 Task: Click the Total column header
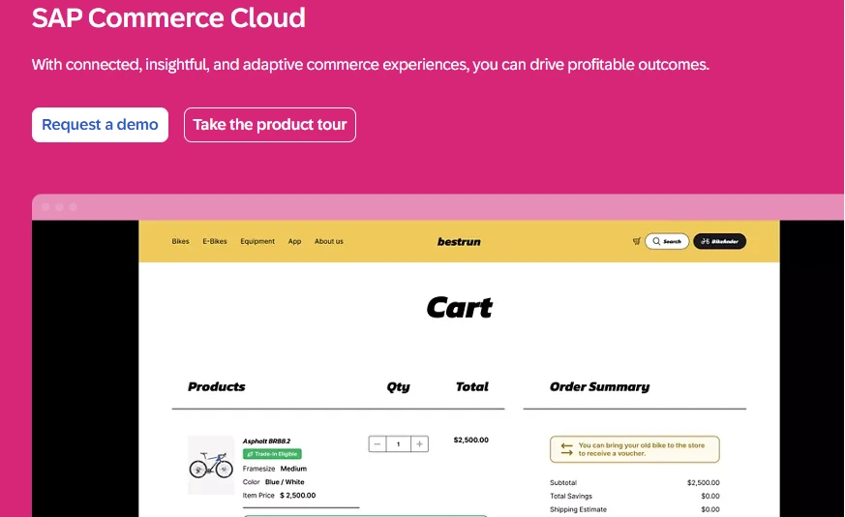(472, 386)
